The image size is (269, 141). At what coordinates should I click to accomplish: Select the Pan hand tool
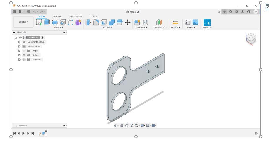(x=127, y=126)
